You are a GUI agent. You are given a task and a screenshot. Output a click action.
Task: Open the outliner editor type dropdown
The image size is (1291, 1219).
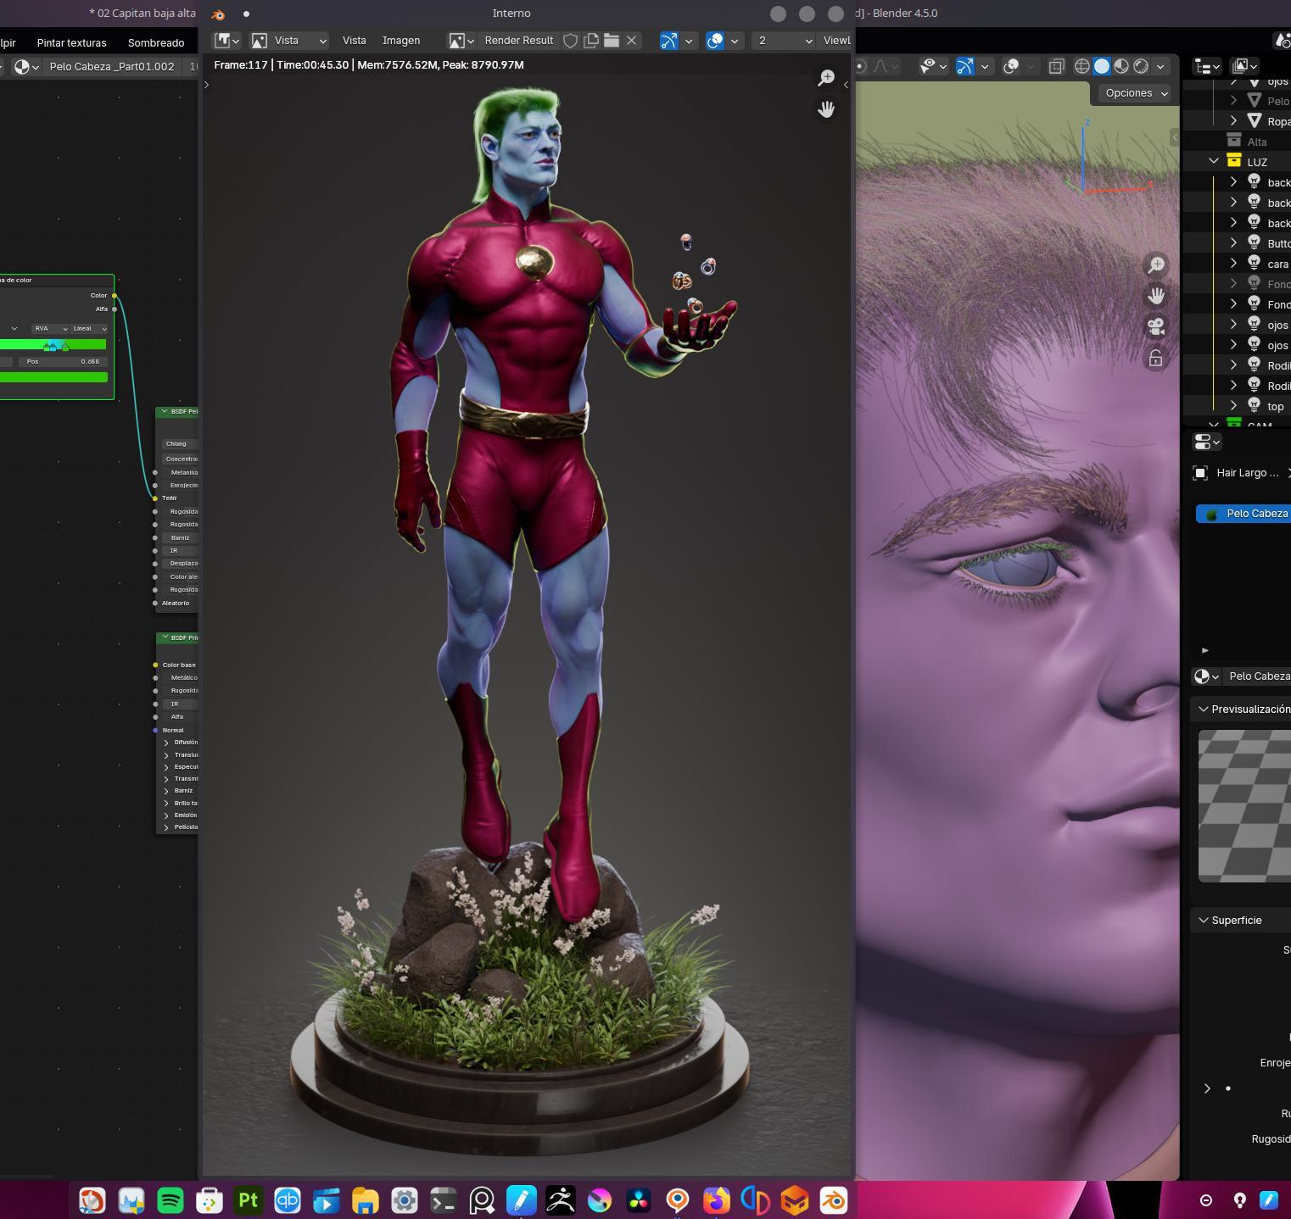[x=1207, y=66]
